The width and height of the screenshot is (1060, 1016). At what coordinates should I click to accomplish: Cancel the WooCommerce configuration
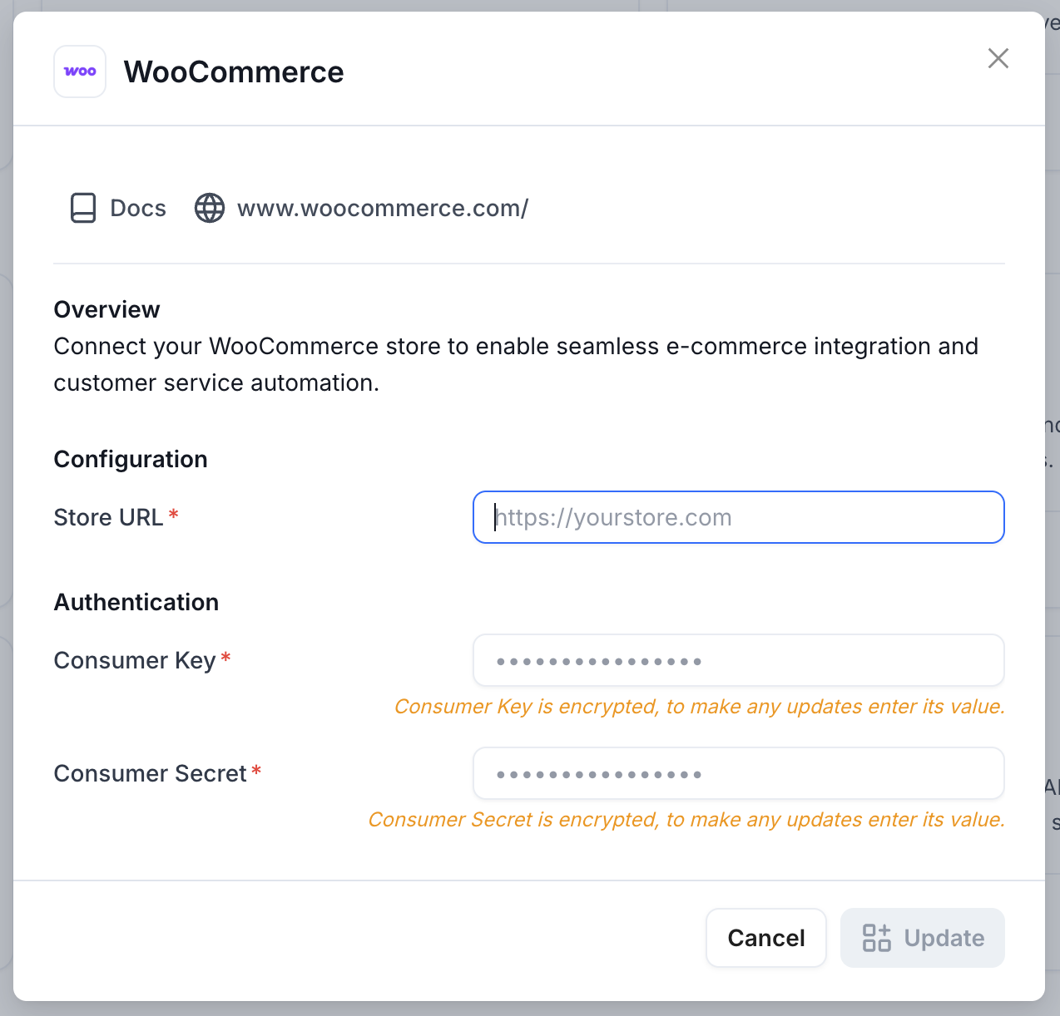[766, 938]
